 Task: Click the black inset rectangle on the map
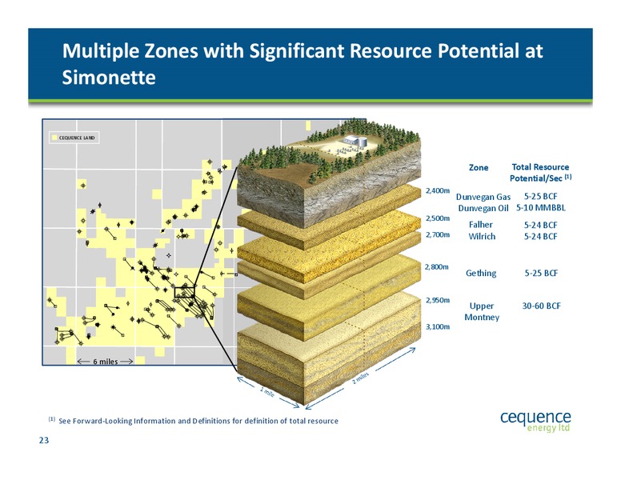[x=185, y=292]
